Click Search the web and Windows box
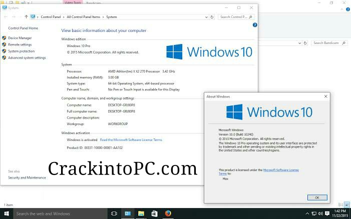This screenshot has height=219, width=351. click(61, 213)
